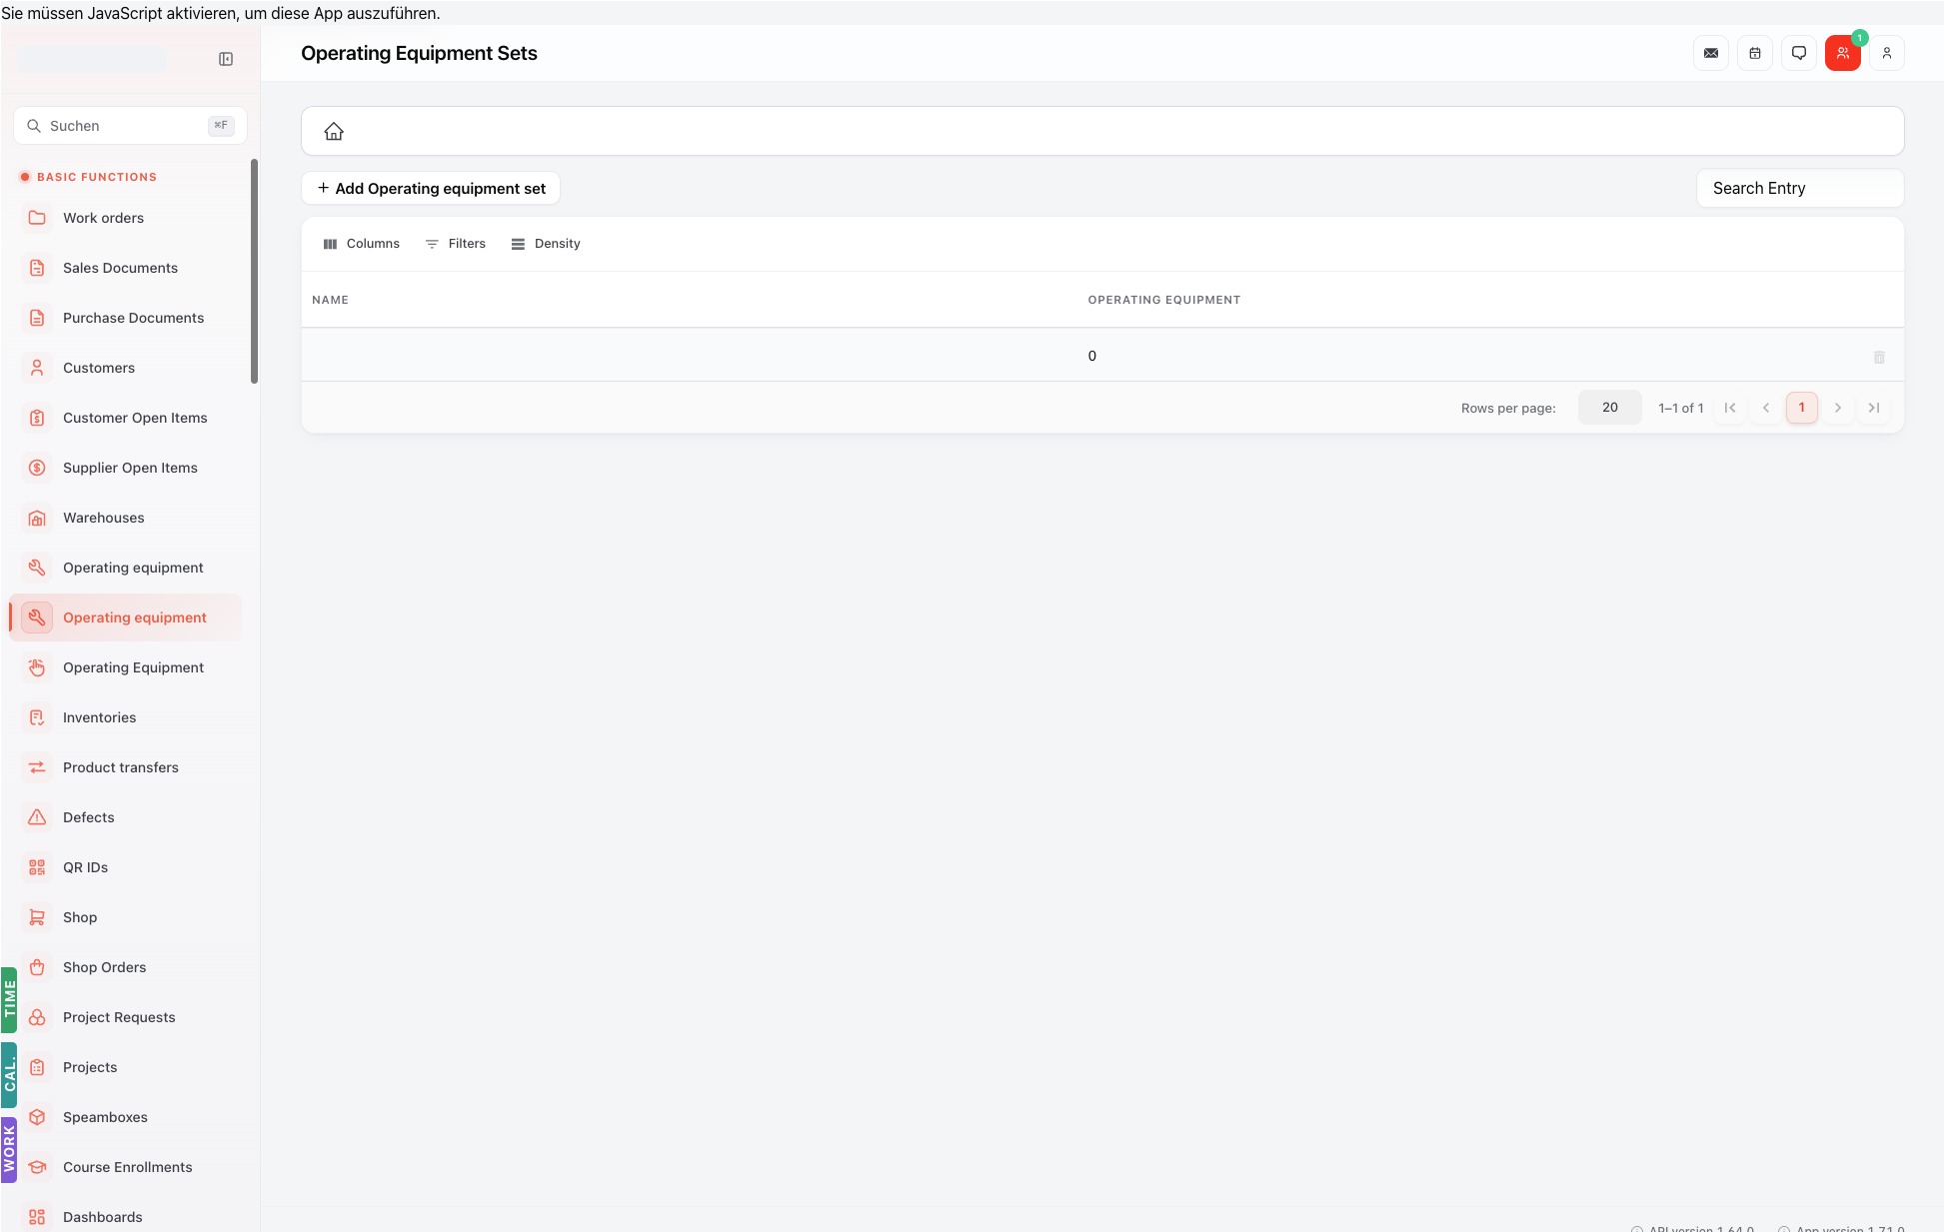Go to Projects in the sidebar
This screenshot has height=1232, width=1944.
(126, 1067)
